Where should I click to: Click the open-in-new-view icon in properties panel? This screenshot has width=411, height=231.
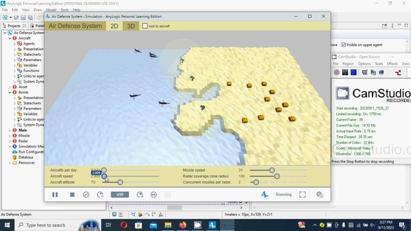tap(384, 26)
